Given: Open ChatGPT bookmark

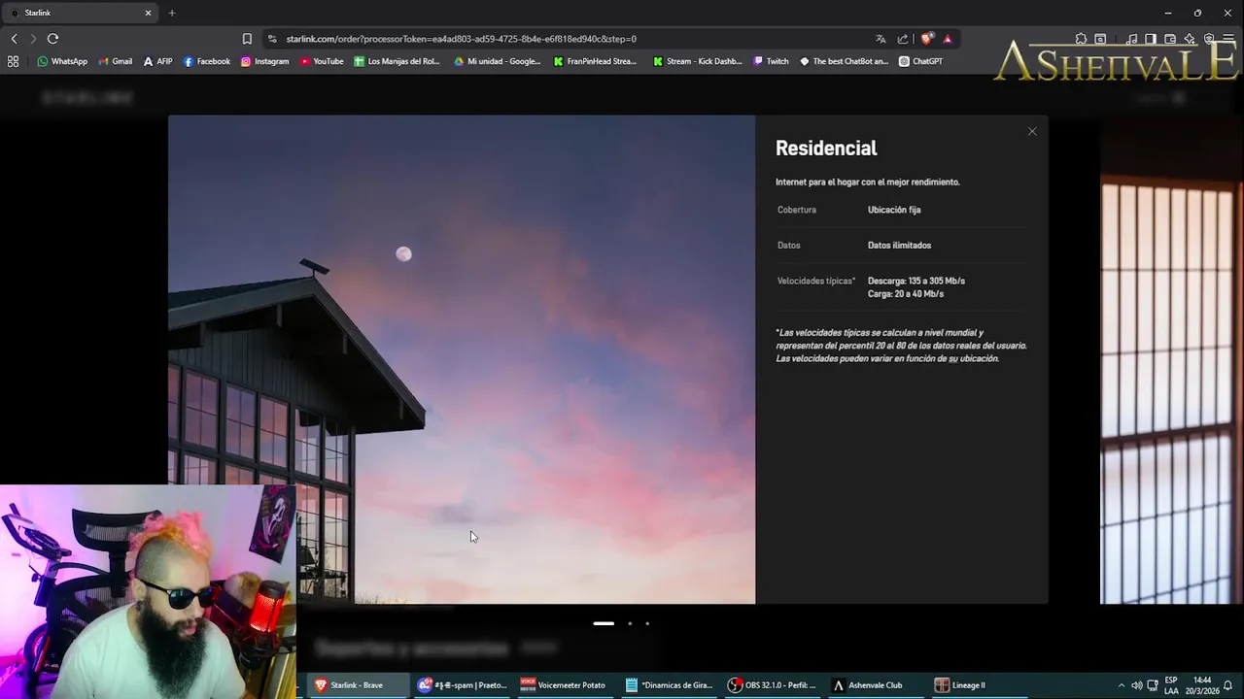Looking at the screenshot, I should point(920,61).
